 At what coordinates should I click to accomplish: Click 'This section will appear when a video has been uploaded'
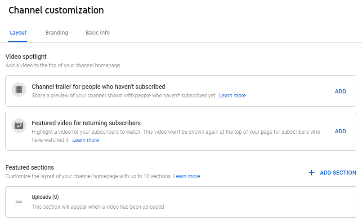point(98,207)
